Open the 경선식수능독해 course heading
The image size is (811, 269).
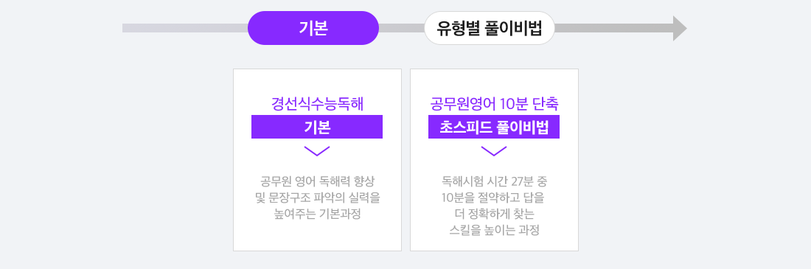pos(317,104)
